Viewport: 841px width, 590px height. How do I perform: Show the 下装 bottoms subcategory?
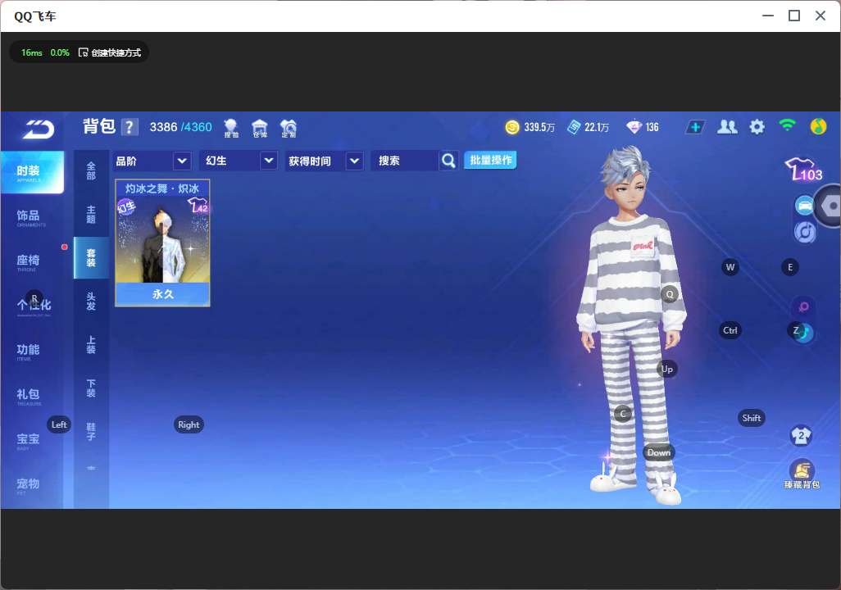point(91,388)
